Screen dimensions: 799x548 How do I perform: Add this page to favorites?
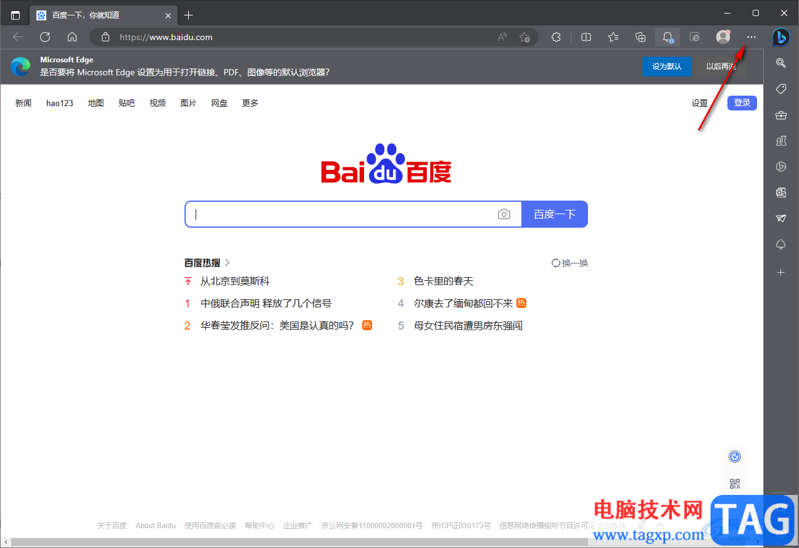pyautogui.click(x=524, y=37)
